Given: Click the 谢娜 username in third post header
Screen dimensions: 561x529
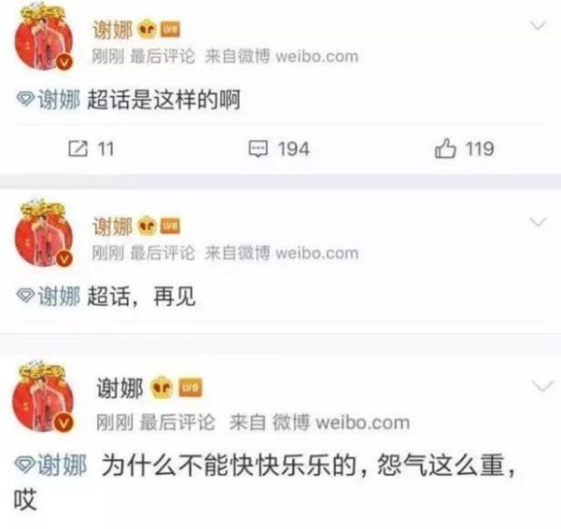Looking at the screenshot, I should click(x=120, y=388).
